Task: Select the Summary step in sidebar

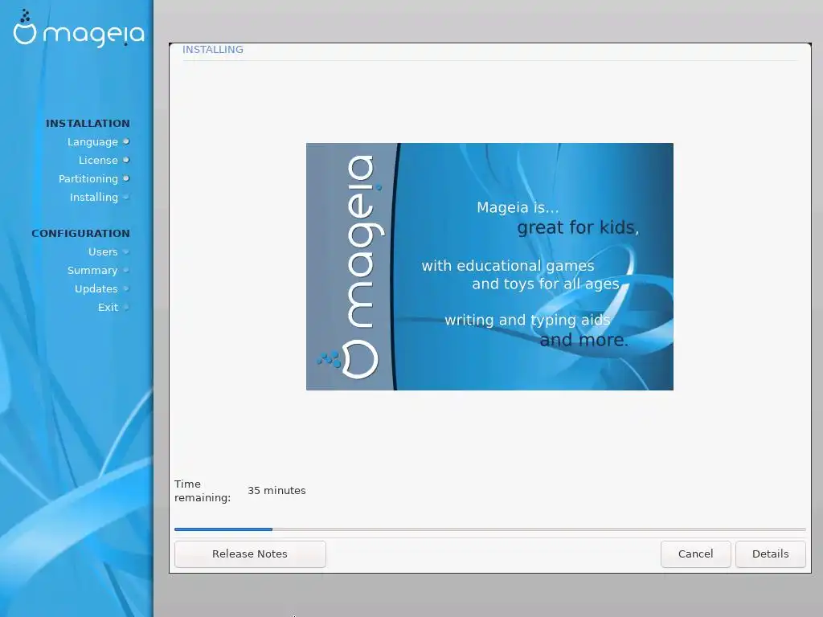Action: tap(92, 271)
